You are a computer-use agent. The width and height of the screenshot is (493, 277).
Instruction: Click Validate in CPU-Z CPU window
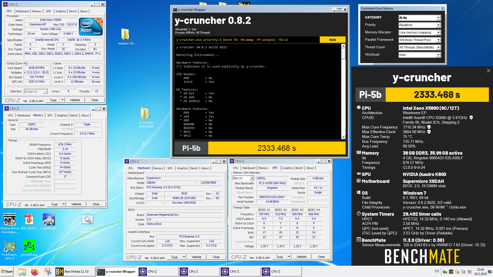(x=75, y=100)
